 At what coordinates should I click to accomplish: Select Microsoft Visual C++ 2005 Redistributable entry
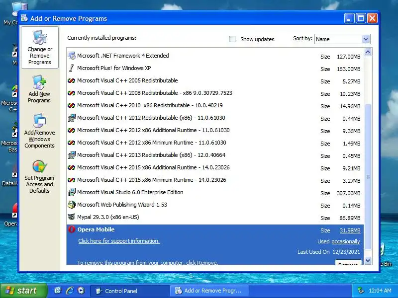[x=215, y=80]
